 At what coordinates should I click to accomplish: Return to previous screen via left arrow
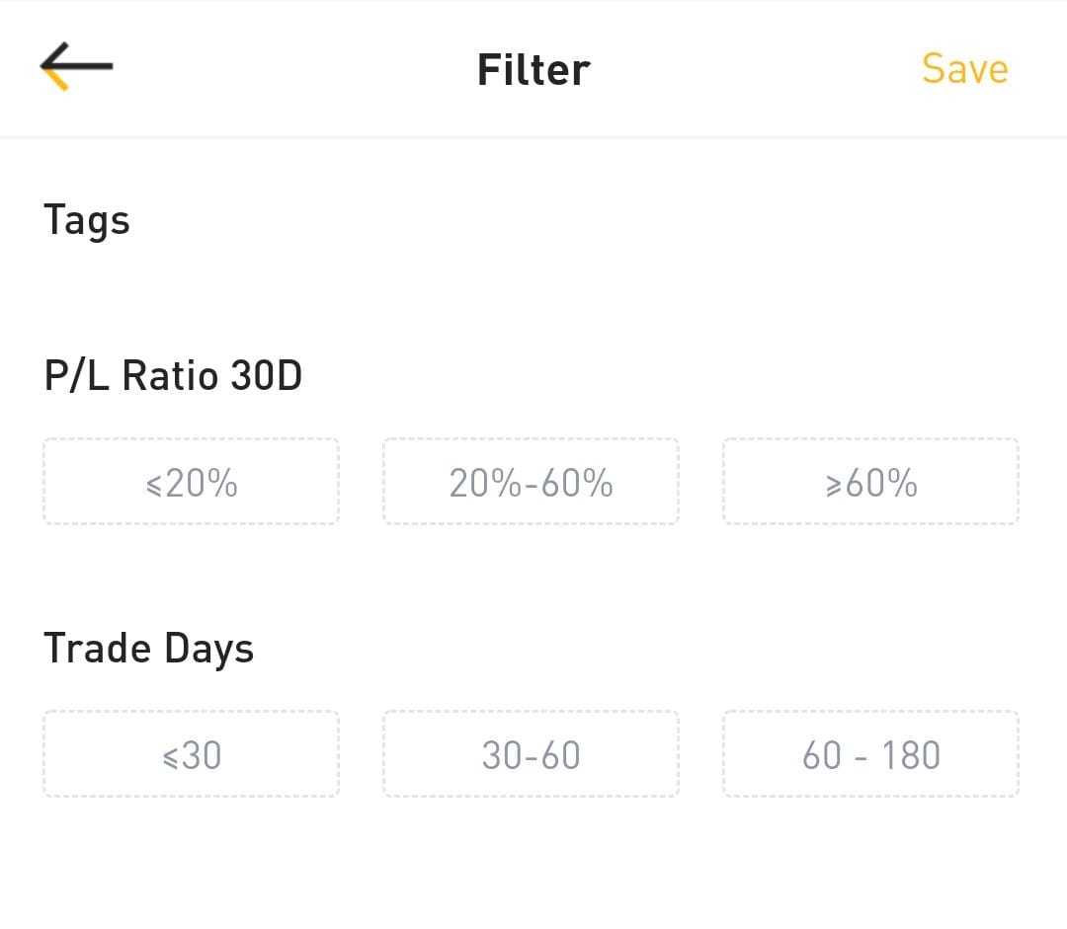click(76, 67)
